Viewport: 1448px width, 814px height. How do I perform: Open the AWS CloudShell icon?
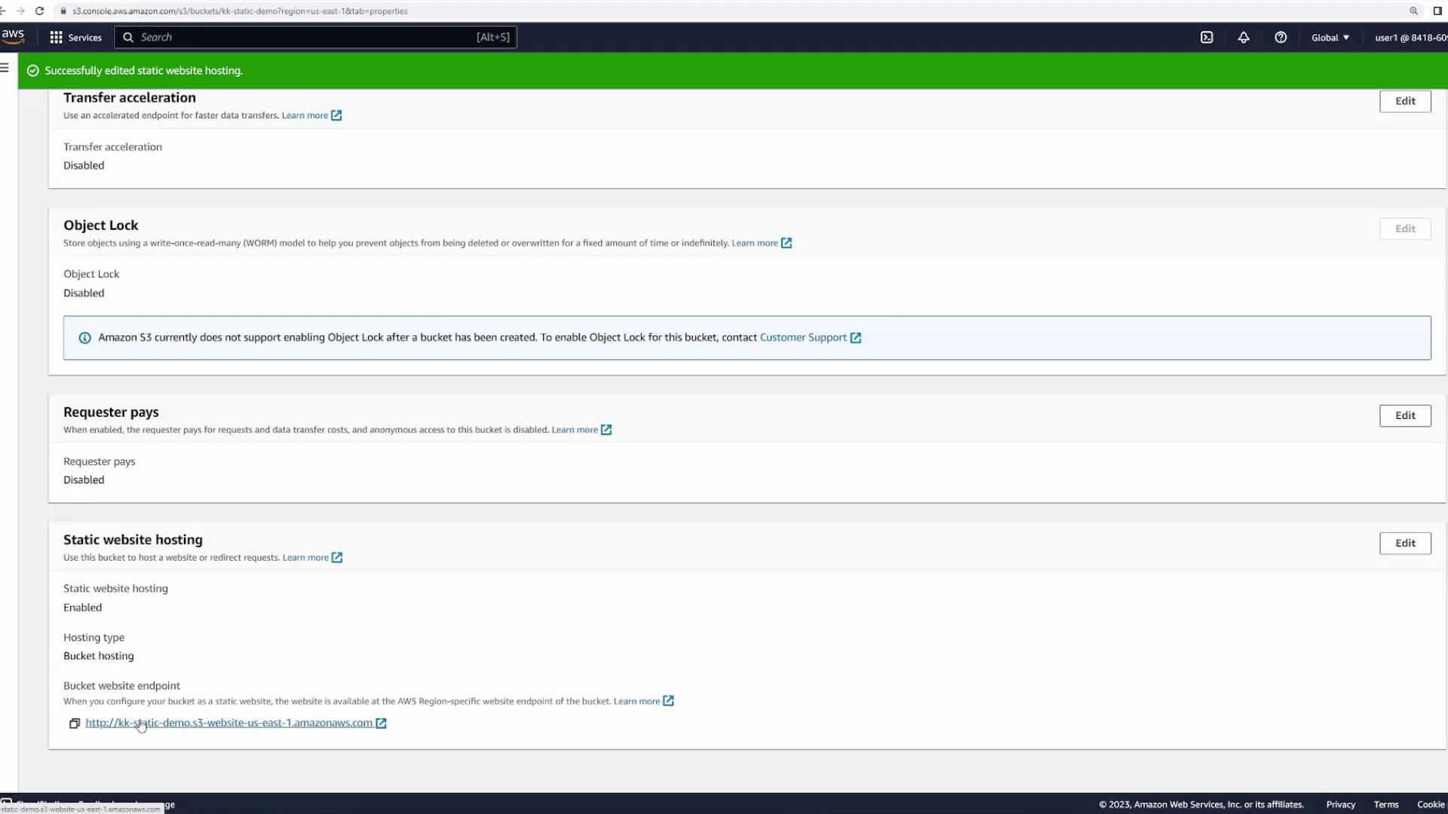point(1207,38)
